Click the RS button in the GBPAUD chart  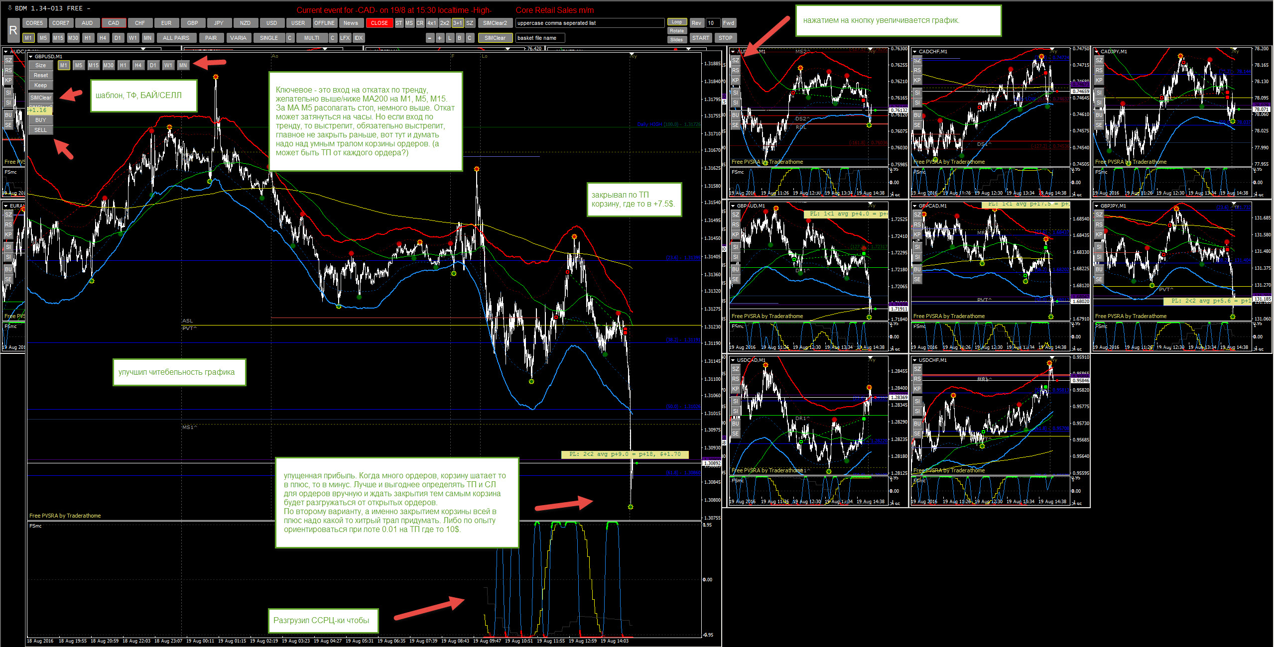click(736, 224)
